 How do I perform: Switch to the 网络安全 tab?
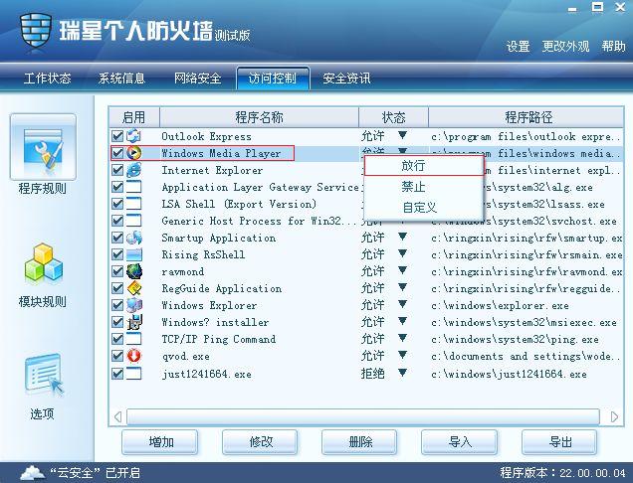tap(197, 79)
